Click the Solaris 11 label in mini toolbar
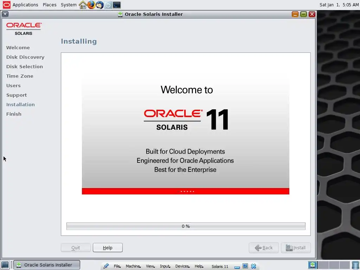 [x=220, y=266]
